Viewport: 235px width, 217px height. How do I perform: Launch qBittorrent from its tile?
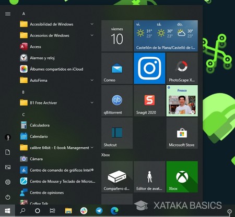pos(117,101)
